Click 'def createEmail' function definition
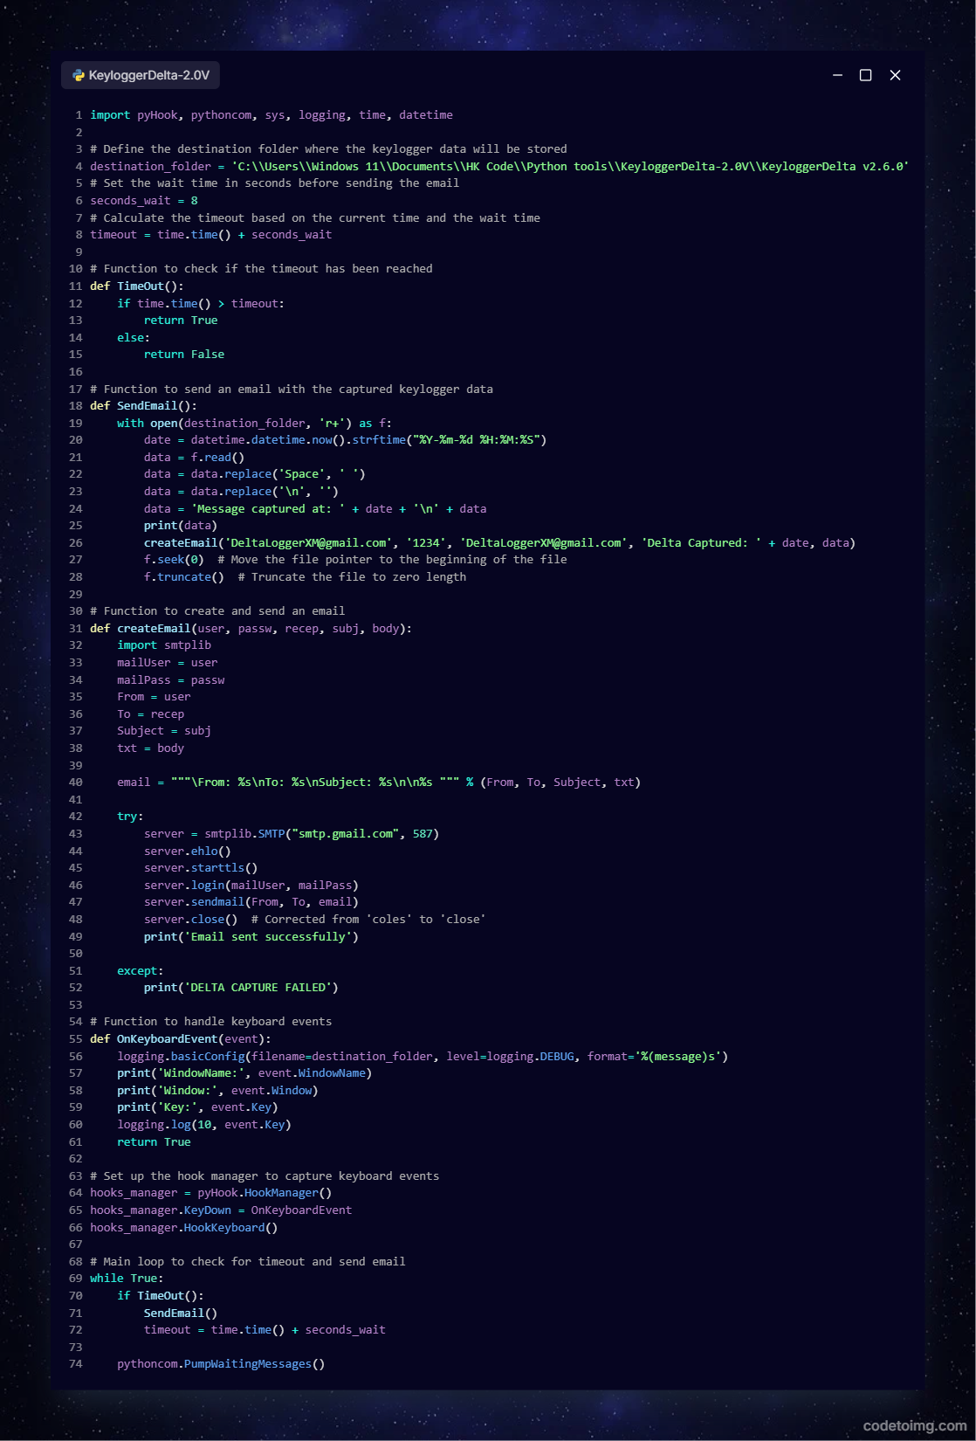Screen dimensions: 976x1441 click(x=251, y=629)
